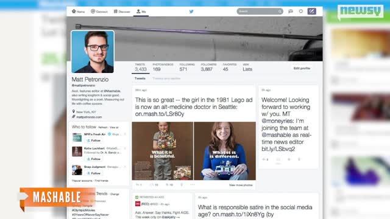
Task: Open the #OlympicMovies trend
Action: click(83, 210)
